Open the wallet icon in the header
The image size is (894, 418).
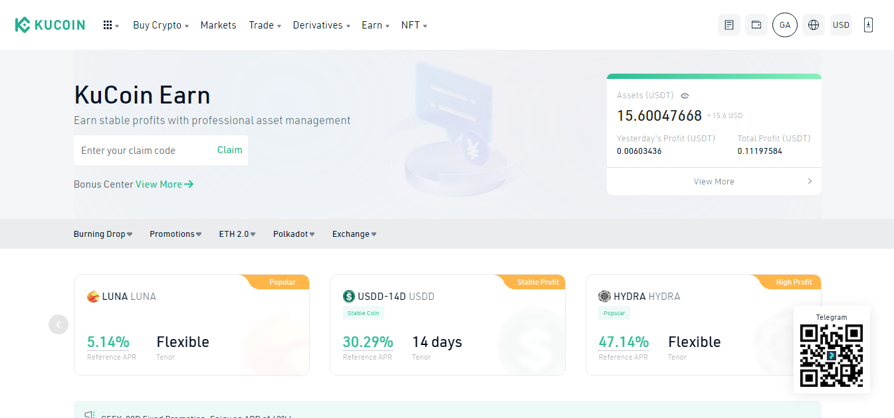point(756,25)
